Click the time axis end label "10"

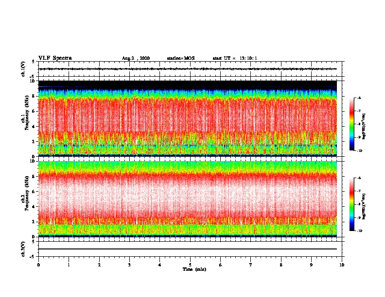click(x=342, y=265)
